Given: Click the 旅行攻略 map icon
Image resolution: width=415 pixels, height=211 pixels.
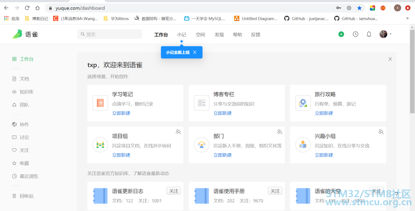Looking at the screenshot, I should click(303, 103).
